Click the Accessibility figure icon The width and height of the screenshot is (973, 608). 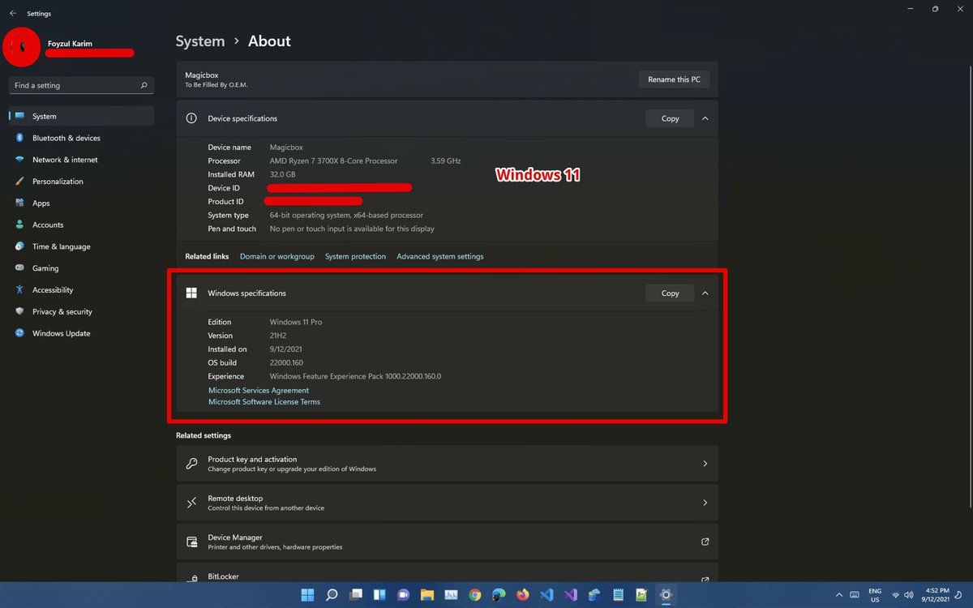[x=19, y=290]
